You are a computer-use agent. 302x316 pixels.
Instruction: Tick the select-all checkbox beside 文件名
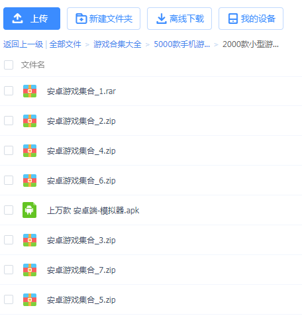(x=9, y=65)
